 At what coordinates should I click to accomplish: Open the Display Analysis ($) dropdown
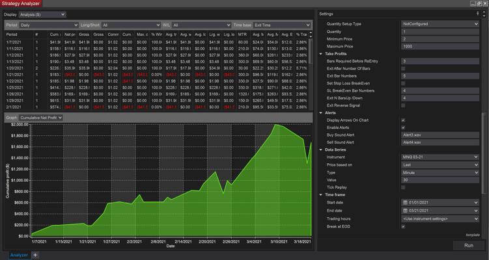[44, 14]
